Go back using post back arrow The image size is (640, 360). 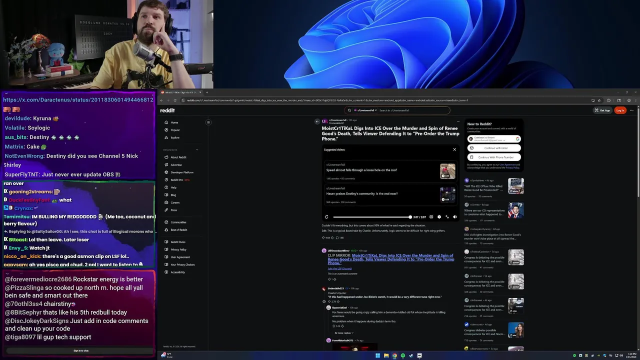tap(317, 121)
